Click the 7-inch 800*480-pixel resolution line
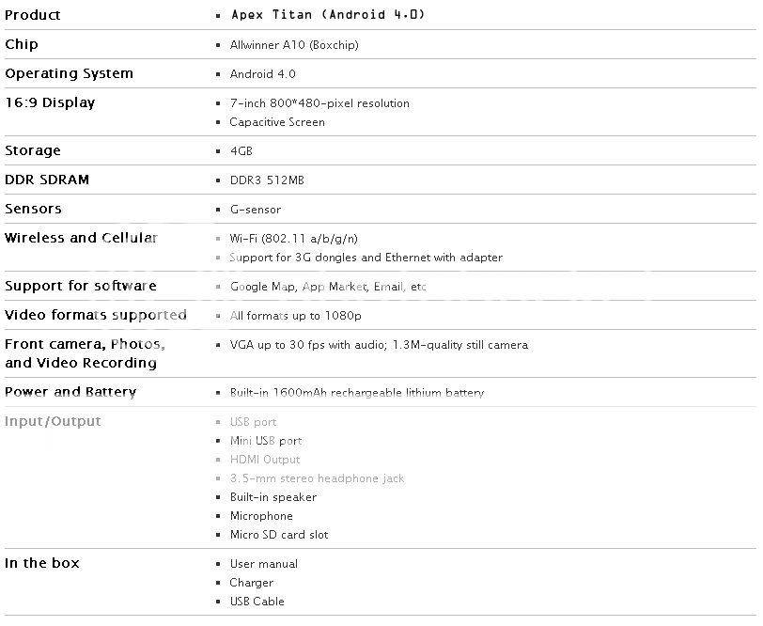The height and width of the screenshot is (626, 763). (x=319, y=103)
